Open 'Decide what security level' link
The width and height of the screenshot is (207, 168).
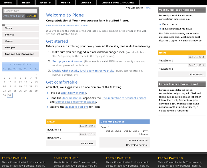tap(83, 71)
